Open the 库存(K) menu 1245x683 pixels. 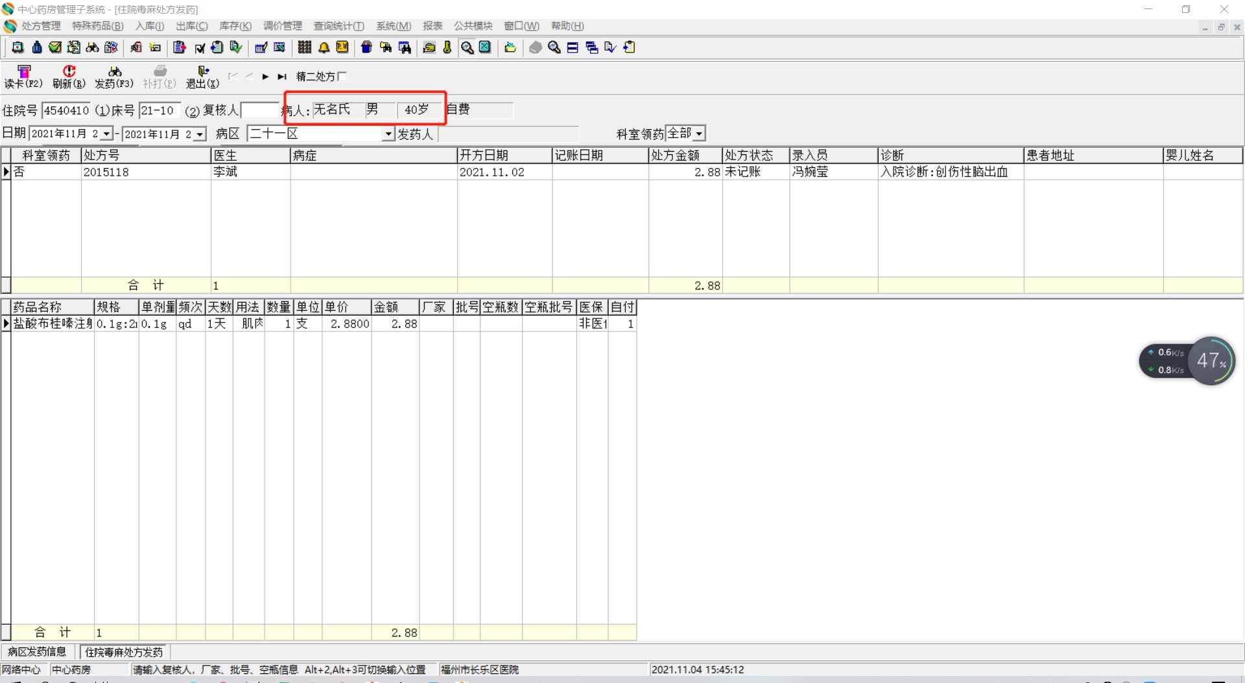(x=235, y=26)
